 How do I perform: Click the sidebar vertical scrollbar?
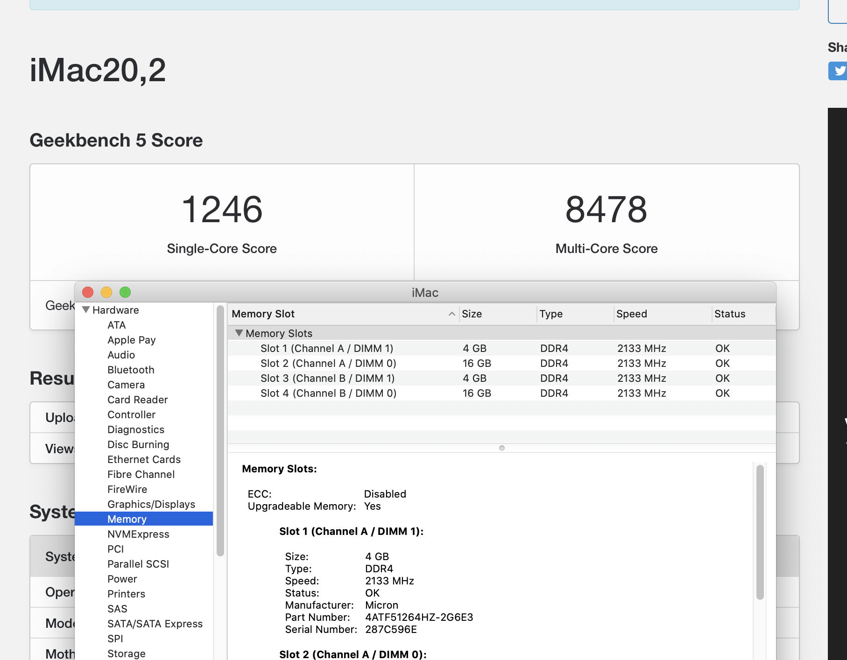220,430
